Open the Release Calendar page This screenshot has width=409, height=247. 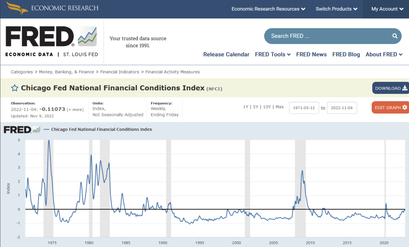(x=226, y=54)
